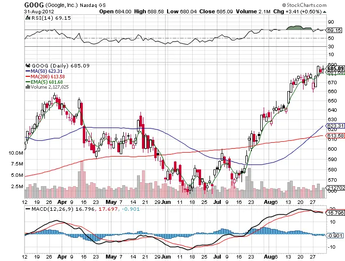
Task: Click the 623.31 MA(50) axis tag
Action: [x=335, y=126]
